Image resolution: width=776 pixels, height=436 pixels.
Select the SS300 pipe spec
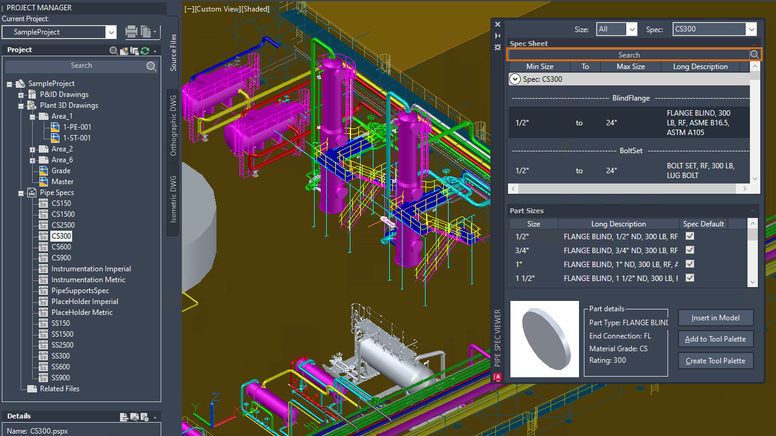pos(61,356)
